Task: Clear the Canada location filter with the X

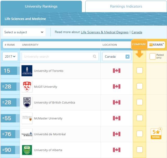Action: tap(128, 57)
